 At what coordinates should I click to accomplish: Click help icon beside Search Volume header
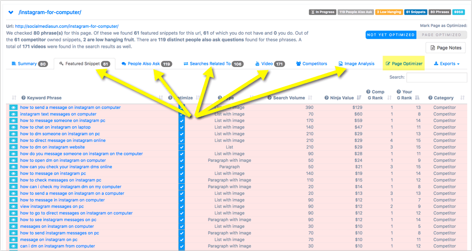point(269,98)
